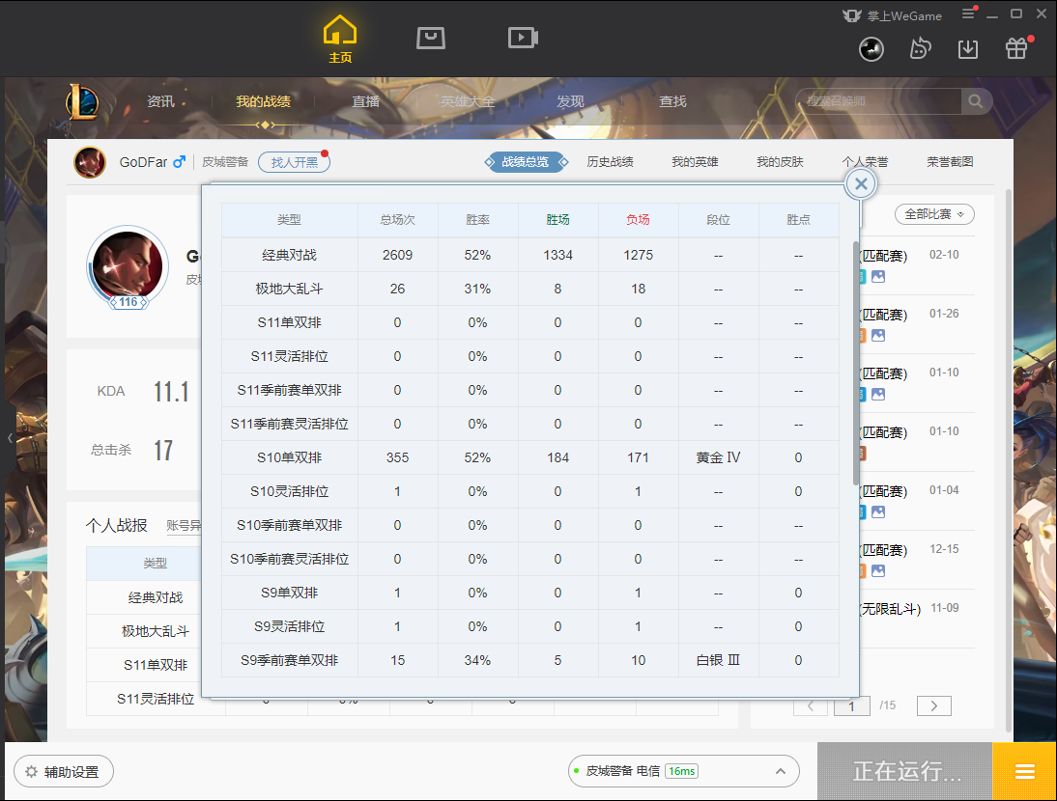Switch to 英雄大全 navigation tab
The width and height of the screenshot is (1057, 801).
point(468,101)
